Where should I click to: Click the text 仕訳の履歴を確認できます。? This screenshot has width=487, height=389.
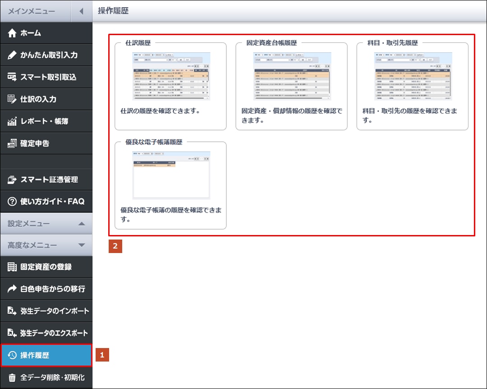[x=160, y=111]
